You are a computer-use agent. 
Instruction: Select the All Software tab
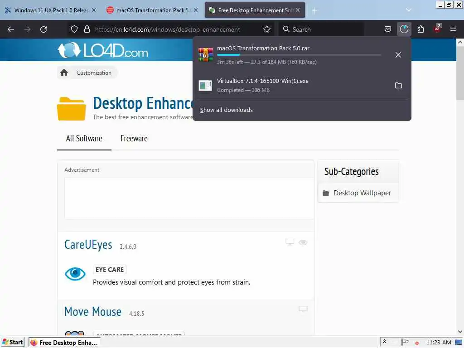(x=84, y=139)
